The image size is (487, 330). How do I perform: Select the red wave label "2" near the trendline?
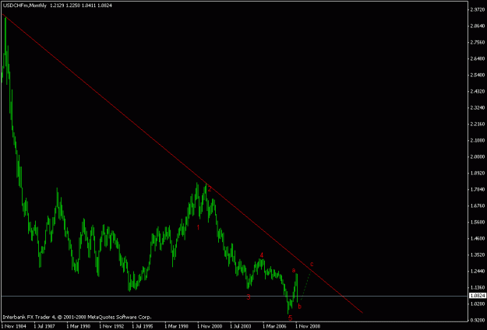pyautogui.click(x=210, y=188)
